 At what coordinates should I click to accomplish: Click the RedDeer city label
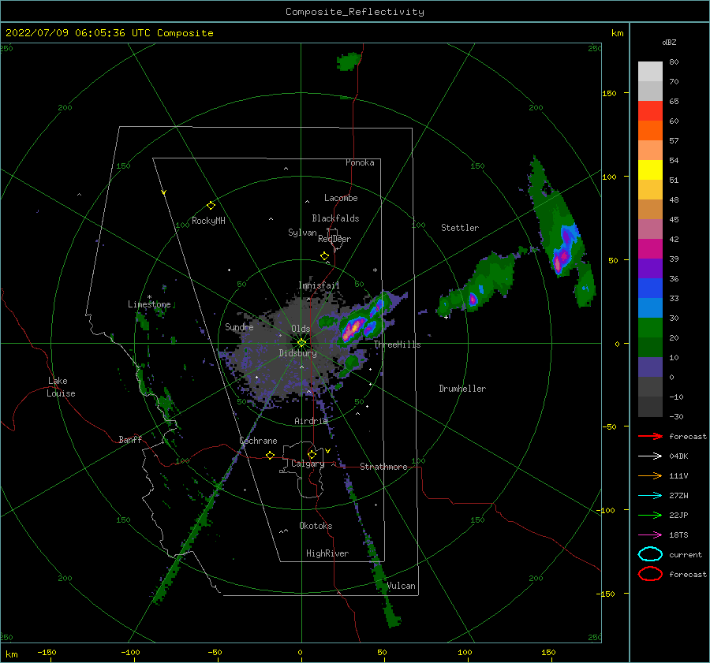point(334,239)
